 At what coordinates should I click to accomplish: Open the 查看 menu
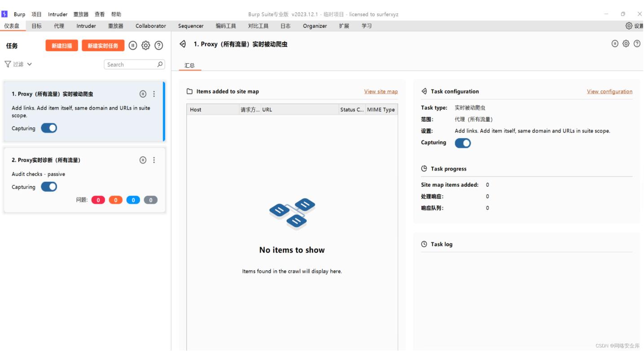100,14
